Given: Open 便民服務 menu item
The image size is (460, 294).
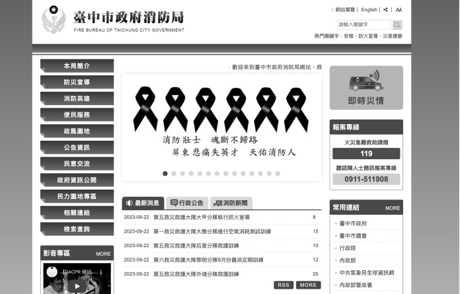Looking at the screenshot, I should [x=77, y=114].
